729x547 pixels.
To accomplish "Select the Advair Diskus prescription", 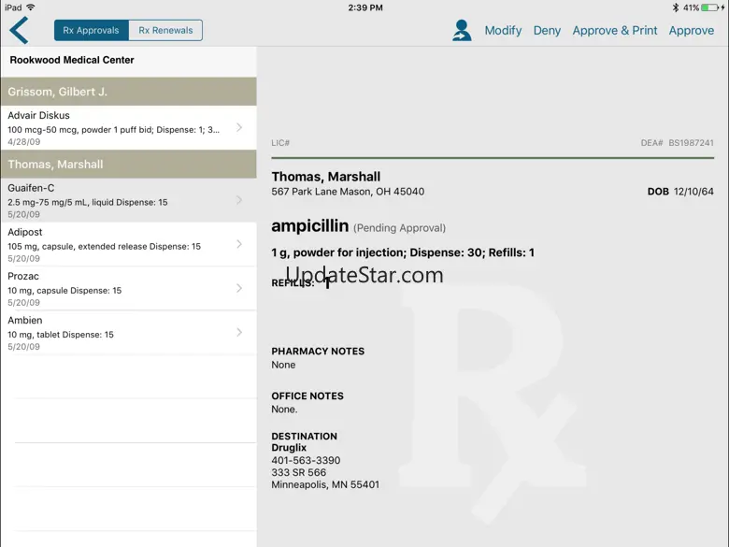I will (128, 127).
